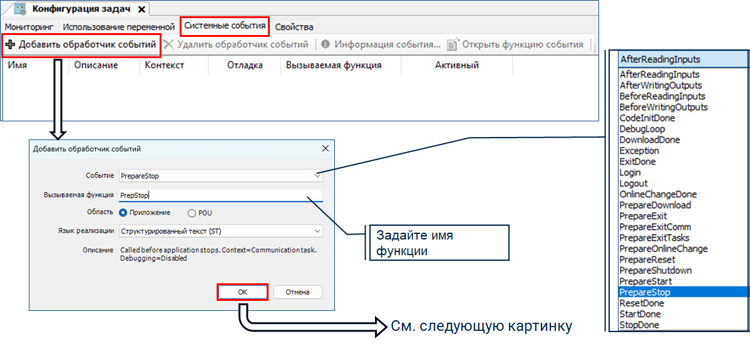Click the plus icon for adding event handler
Screen dimensions: 750x344
point(10,44)
